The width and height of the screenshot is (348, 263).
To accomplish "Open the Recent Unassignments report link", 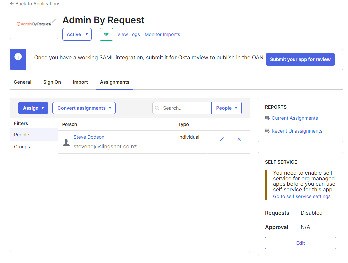I will 297,131.
